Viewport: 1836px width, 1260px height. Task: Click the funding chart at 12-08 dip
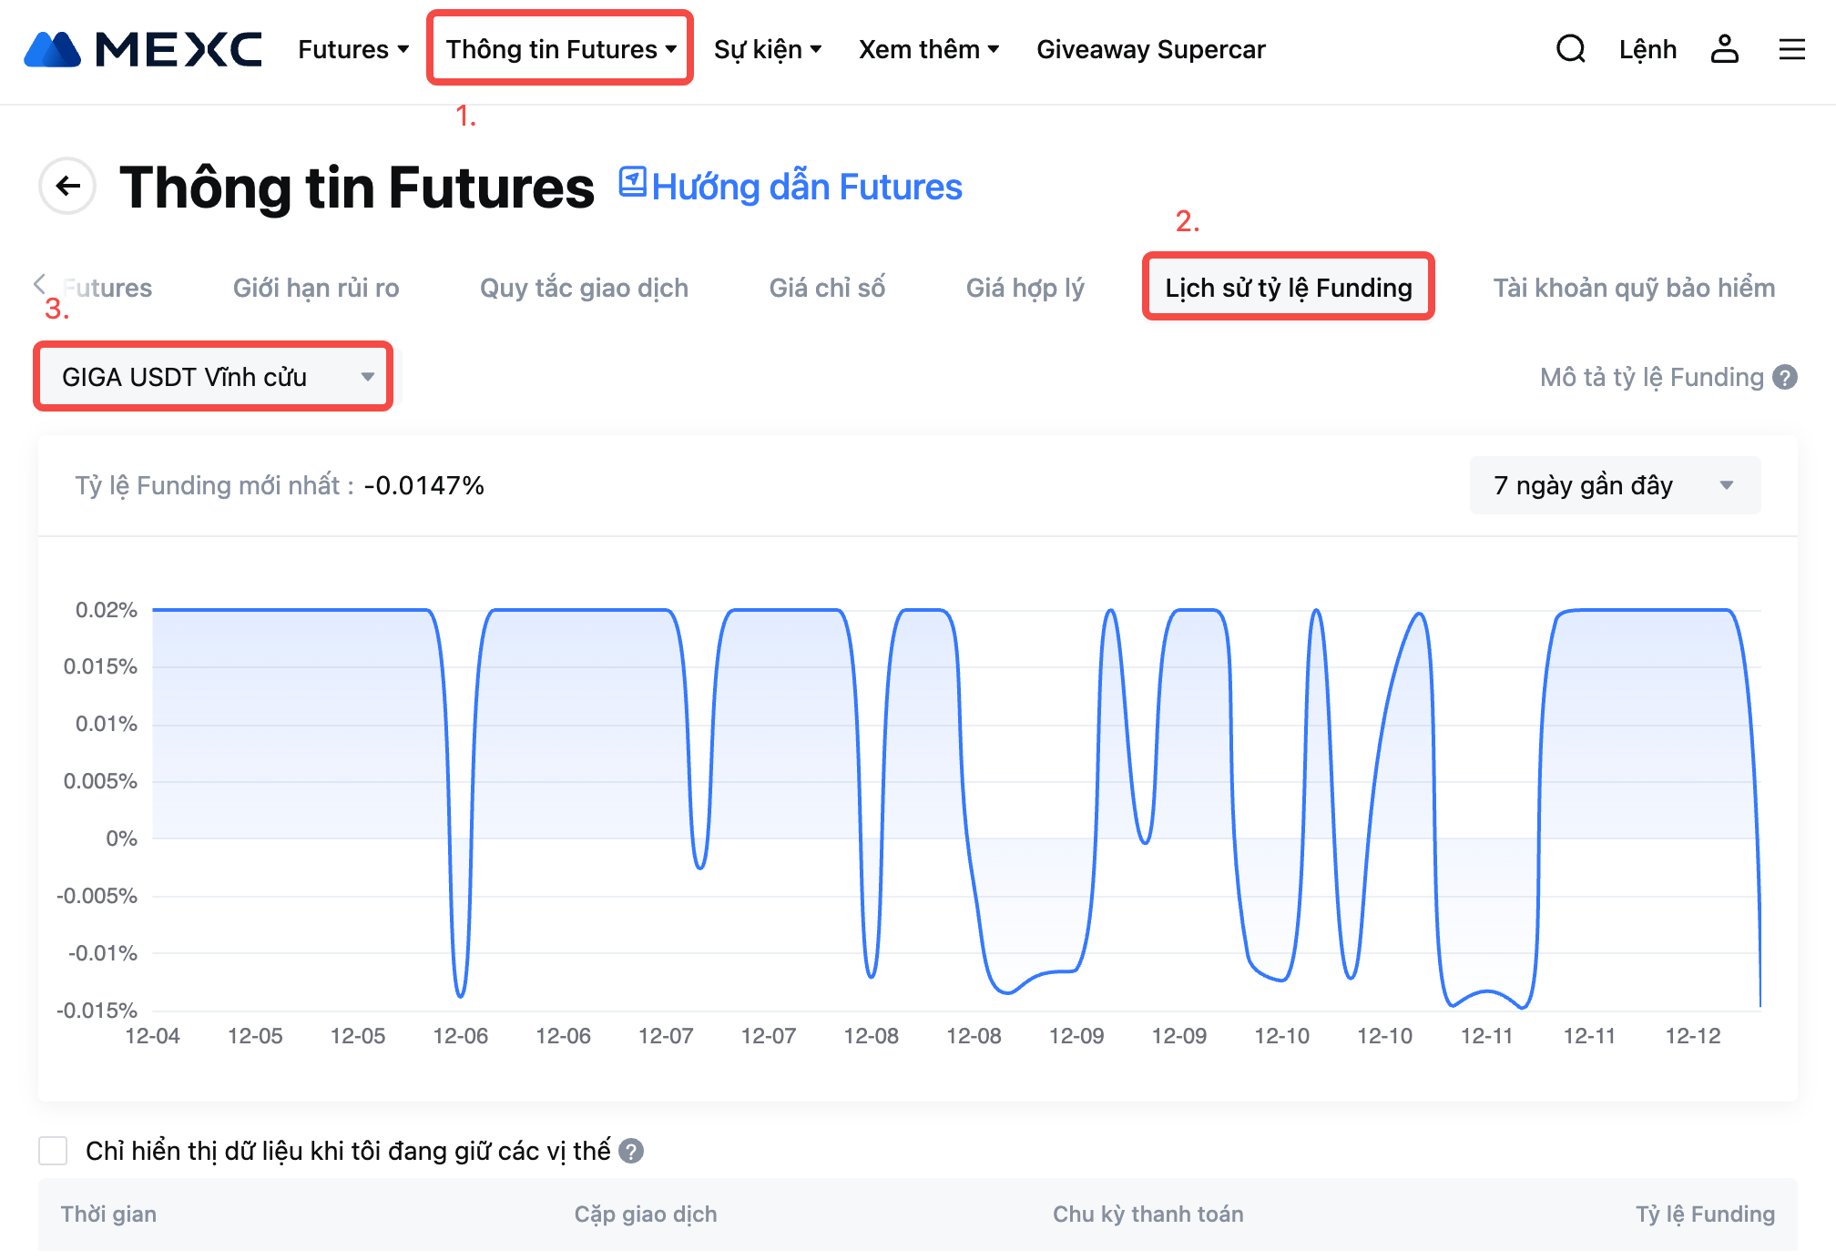coord(872,974)
